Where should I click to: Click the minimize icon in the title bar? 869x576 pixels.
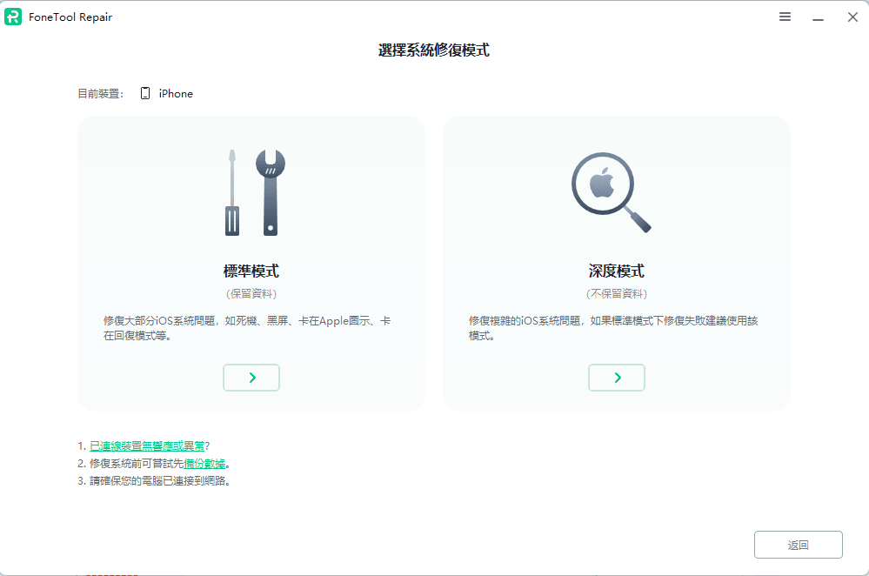coord(818,17)
